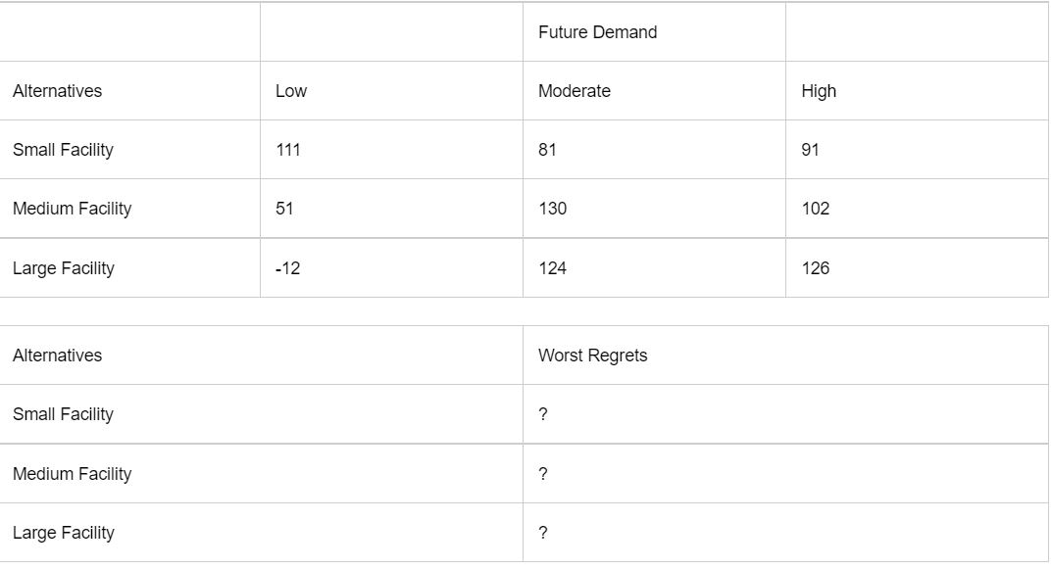Click Alternatives header in the first table
This screenshot has width=1052, height=569.
click(57, 91)
